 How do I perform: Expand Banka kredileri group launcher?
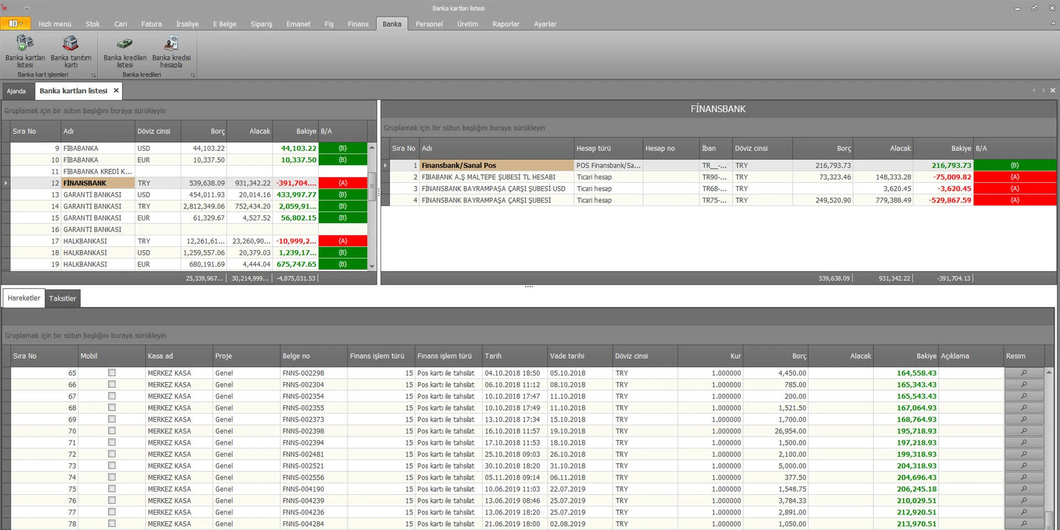pyautogui.click(x=193, y=75)
